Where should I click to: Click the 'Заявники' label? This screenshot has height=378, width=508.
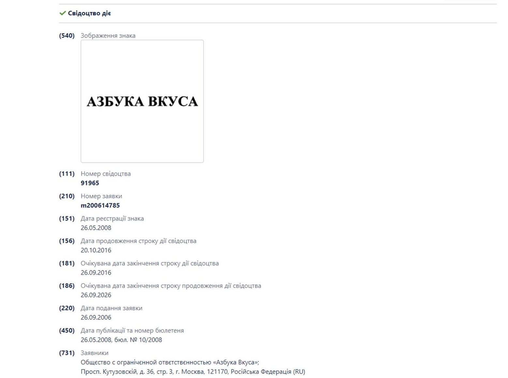point(95,353)
